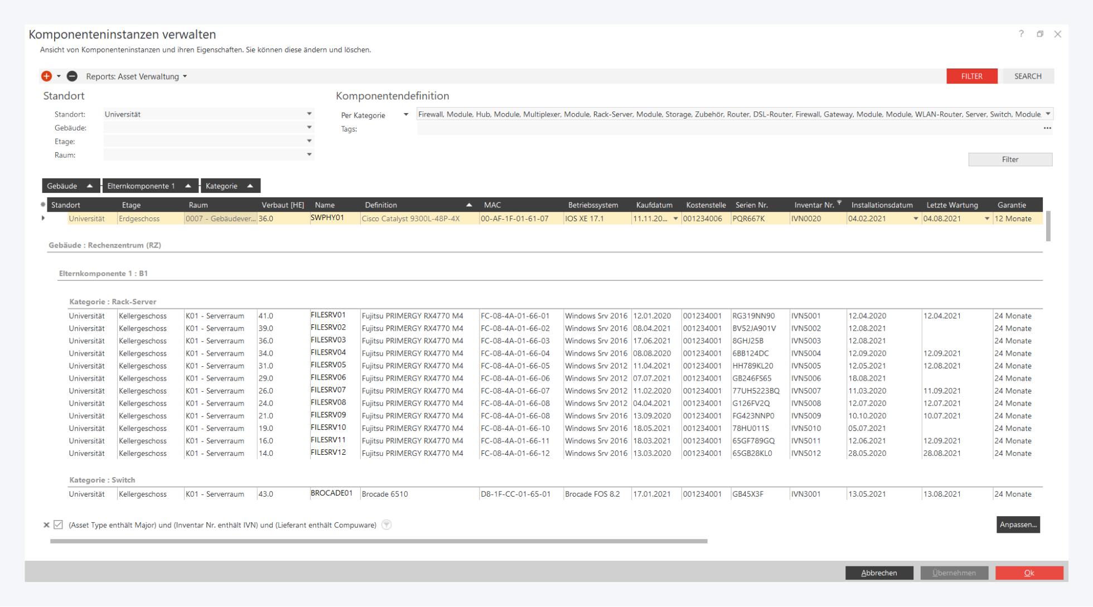
Task: Click the Anpassen... button
Action: pos(1018,525)
